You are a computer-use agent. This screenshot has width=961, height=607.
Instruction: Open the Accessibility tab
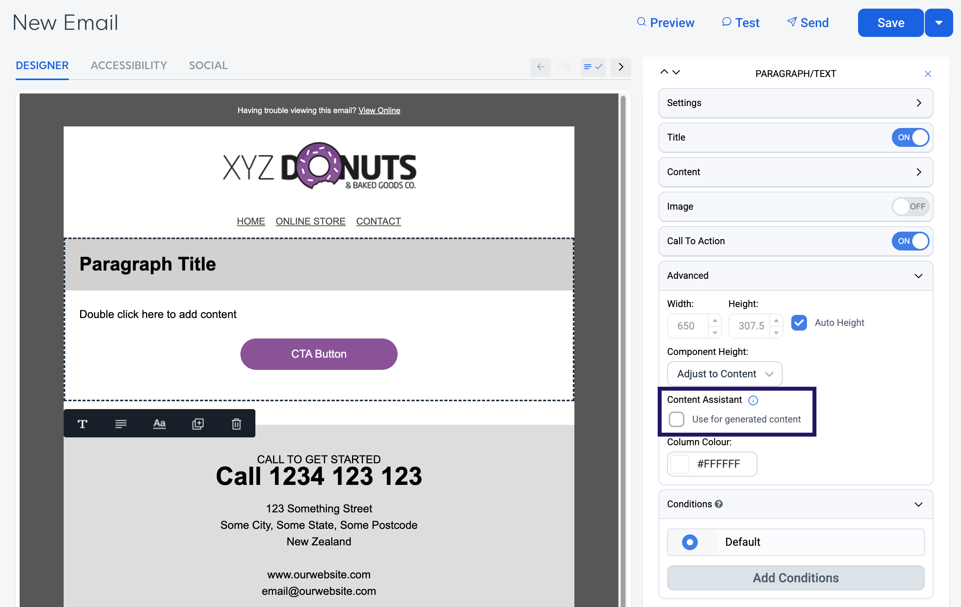point(128,66)
